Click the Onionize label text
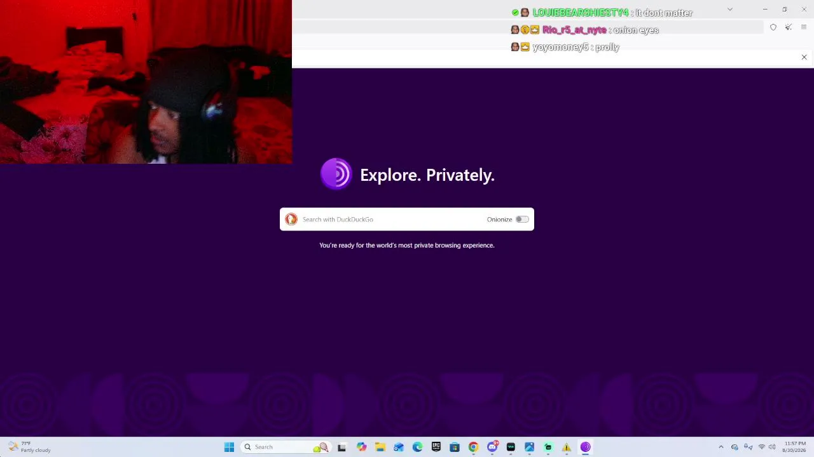 click(499, 220)
